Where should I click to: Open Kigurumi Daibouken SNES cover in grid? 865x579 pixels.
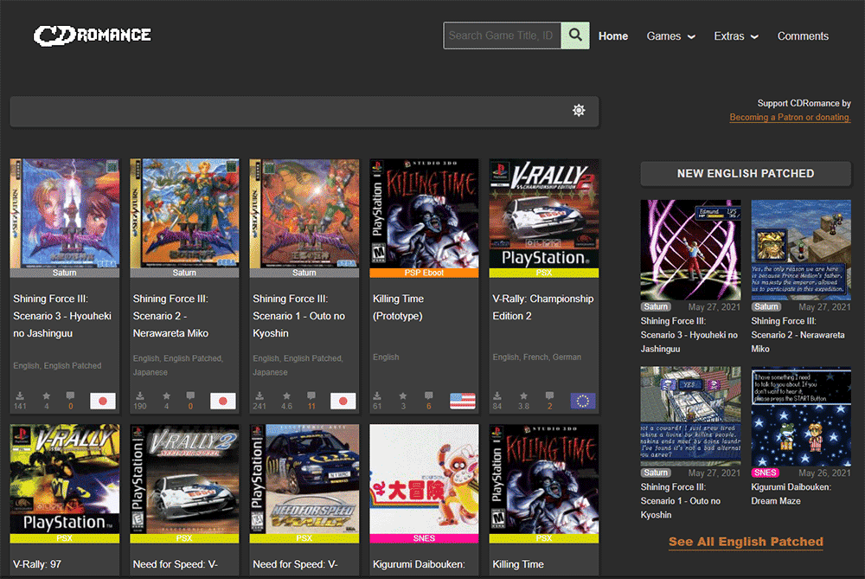point(424,479)
